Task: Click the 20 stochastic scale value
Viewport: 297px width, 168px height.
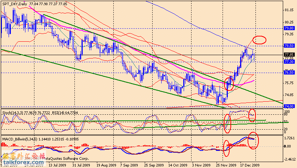Action: point(286,129)
